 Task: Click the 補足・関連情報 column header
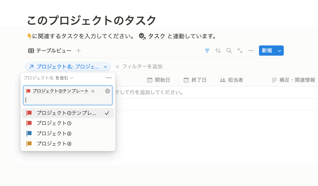[293, 80]
